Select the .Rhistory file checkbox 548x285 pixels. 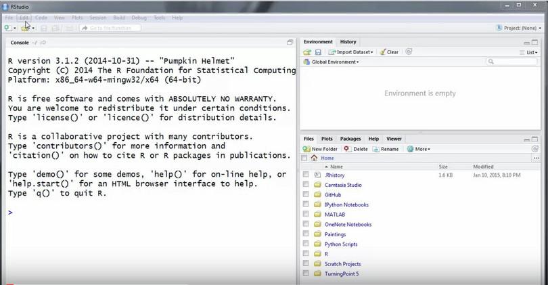coord(306,175)
